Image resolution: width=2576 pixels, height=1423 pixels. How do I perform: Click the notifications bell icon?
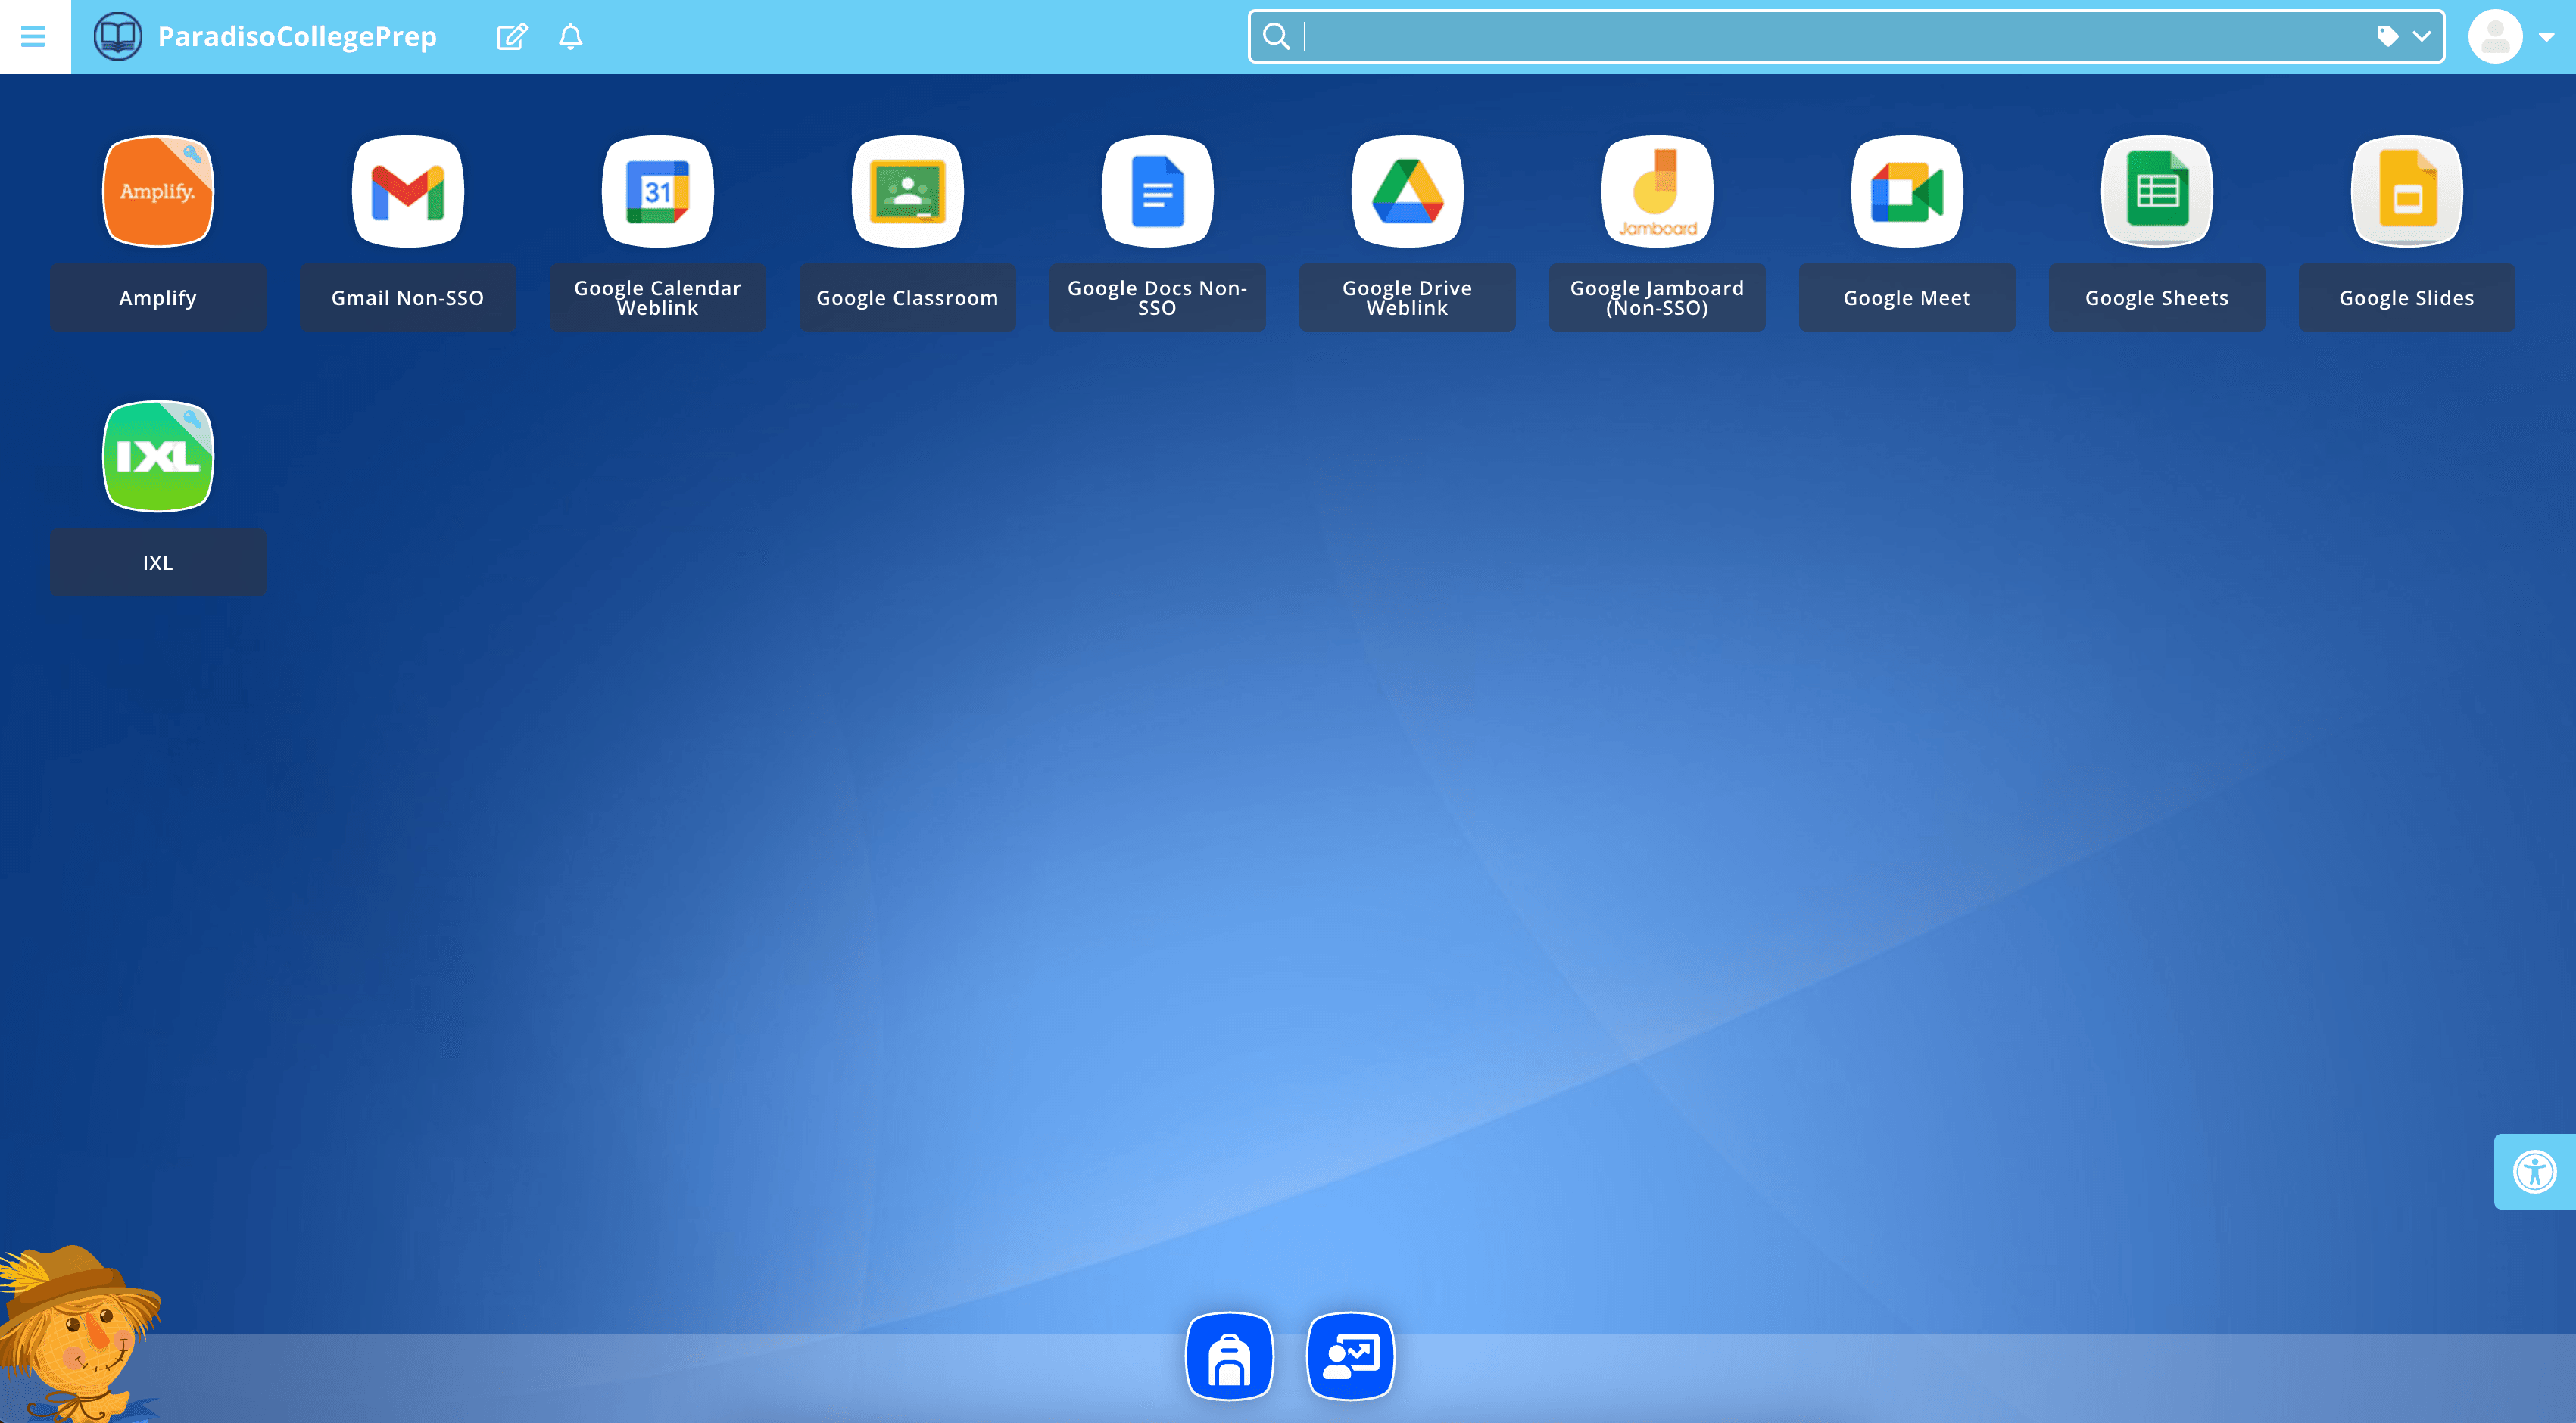click(570, 37)
